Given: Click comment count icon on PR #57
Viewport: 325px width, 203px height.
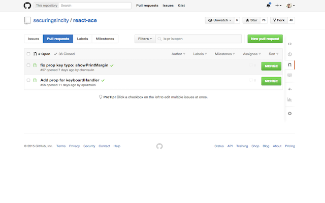Looking at the screenshot, I should (x=252, y=65).
